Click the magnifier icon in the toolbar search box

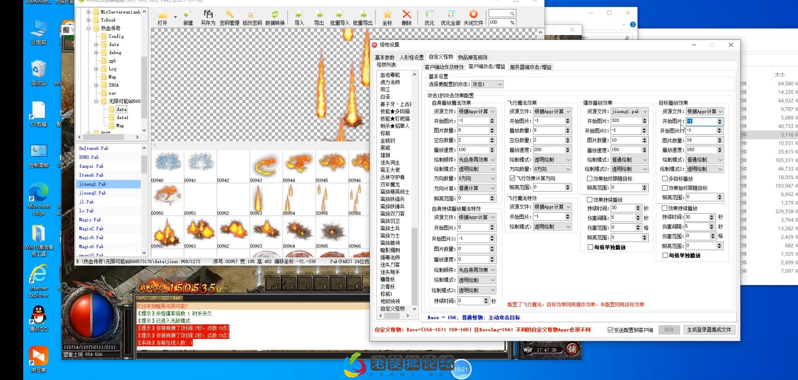[512, 13]
